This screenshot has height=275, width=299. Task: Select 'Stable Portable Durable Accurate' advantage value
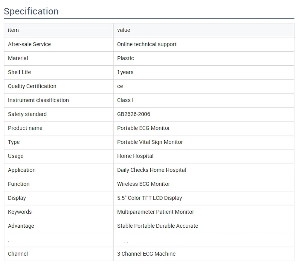point(158,226)
